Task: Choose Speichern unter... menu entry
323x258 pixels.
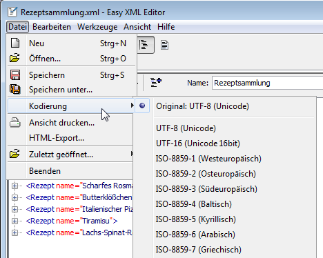Action: (x=72, y=90)
